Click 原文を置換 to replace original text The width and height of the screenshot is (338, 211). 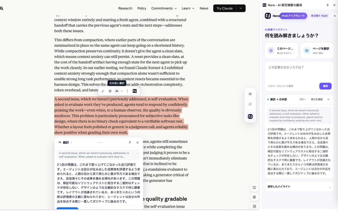317,99
